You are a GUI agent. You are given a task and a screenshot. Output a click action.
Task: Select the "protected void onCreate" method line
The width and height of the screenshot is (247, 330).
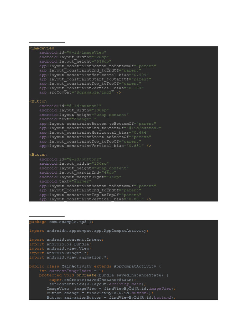pos(104,275)
